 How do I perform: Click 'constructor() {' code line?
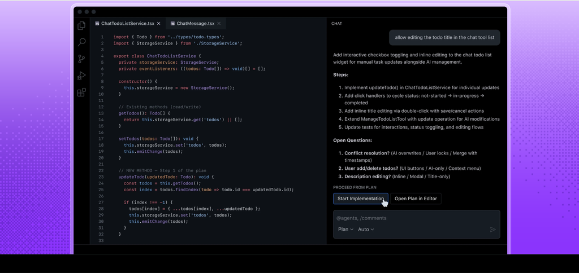point(138,81)
